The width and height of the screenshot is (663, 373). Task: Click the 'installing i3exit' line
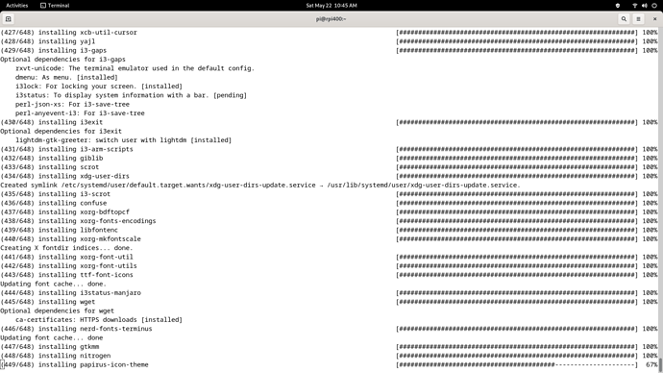pyautogui.click(x=52, y=122)
